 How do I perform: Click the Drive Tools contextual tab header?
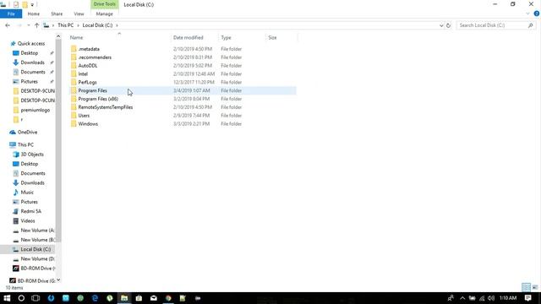tap(104, 4)
